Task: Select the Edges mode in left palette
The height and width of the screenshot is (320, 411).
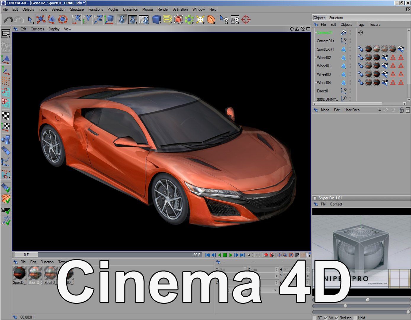Action: point(6,92)
